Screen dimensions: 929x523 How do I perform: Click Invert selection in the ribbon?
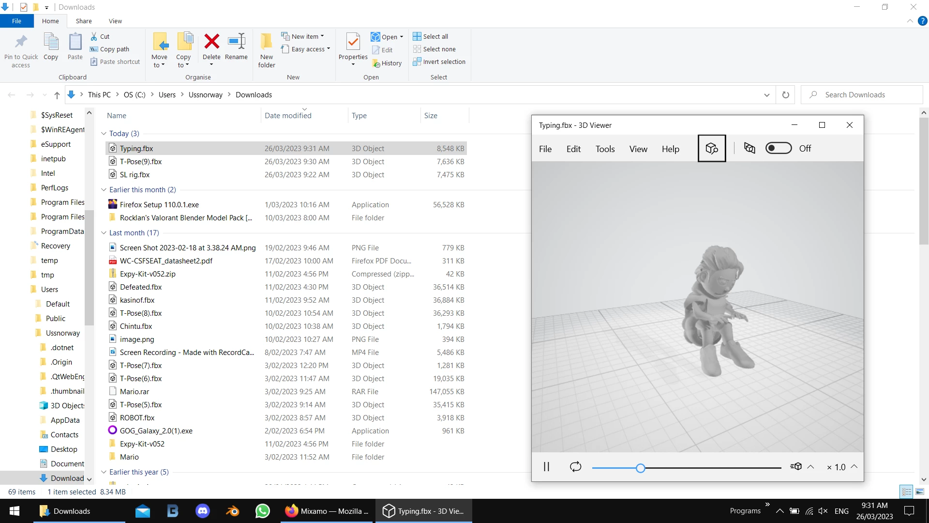click(x=439, y=62)
